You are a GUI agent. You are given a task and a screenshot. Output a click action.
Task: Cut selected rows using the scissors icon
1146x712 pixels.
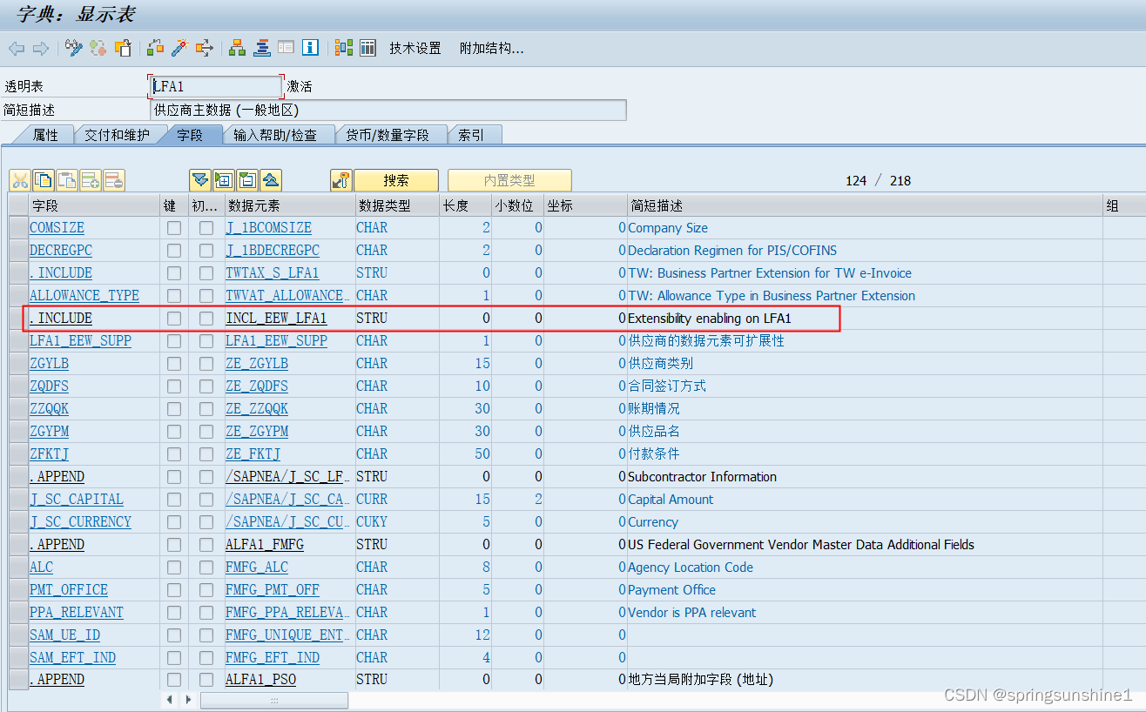[x=20, y=180]
